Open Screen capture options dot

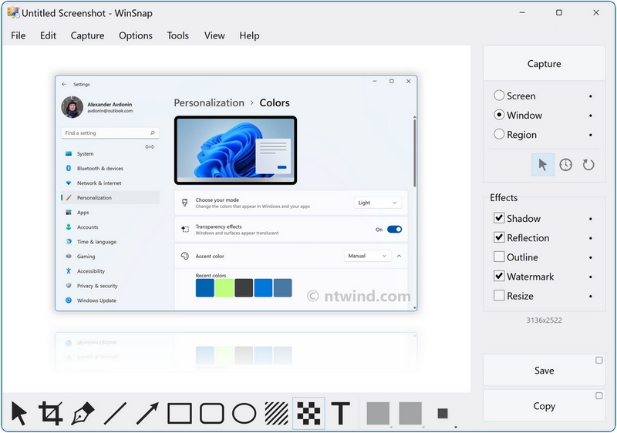pyautogui.click(x=591, y=96)
